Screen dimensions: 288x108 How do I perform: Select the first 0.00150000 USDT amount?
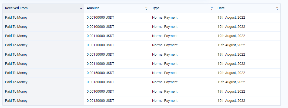(x=101, y=54)
